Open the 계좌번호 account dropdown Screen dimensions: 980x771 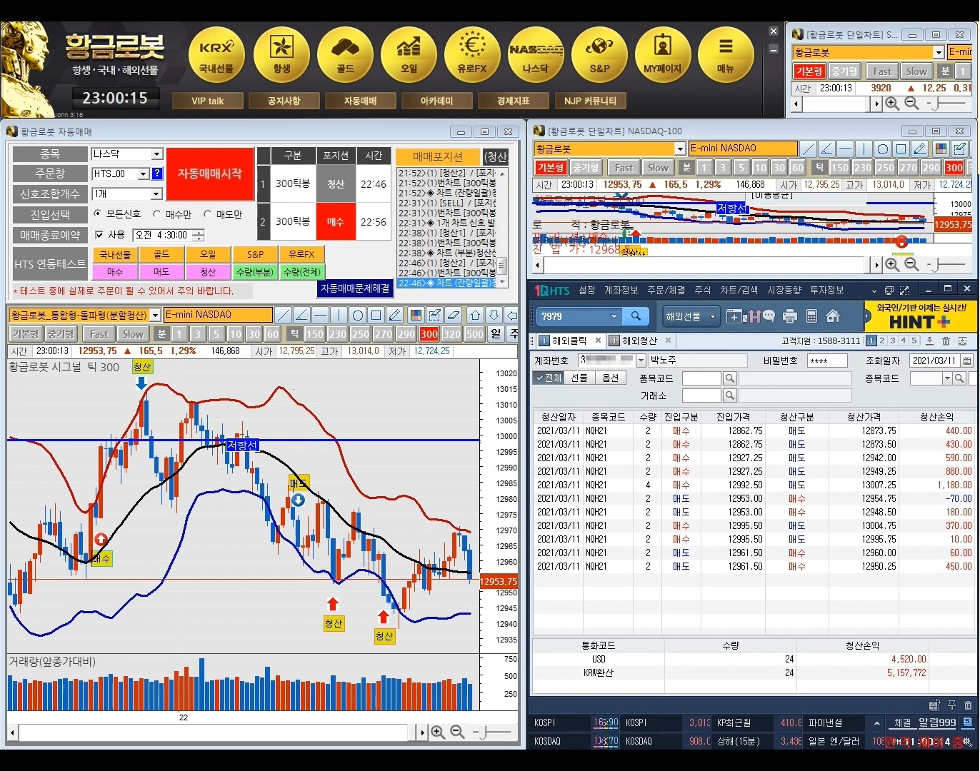pyautogui.click(x=641, y=361)
